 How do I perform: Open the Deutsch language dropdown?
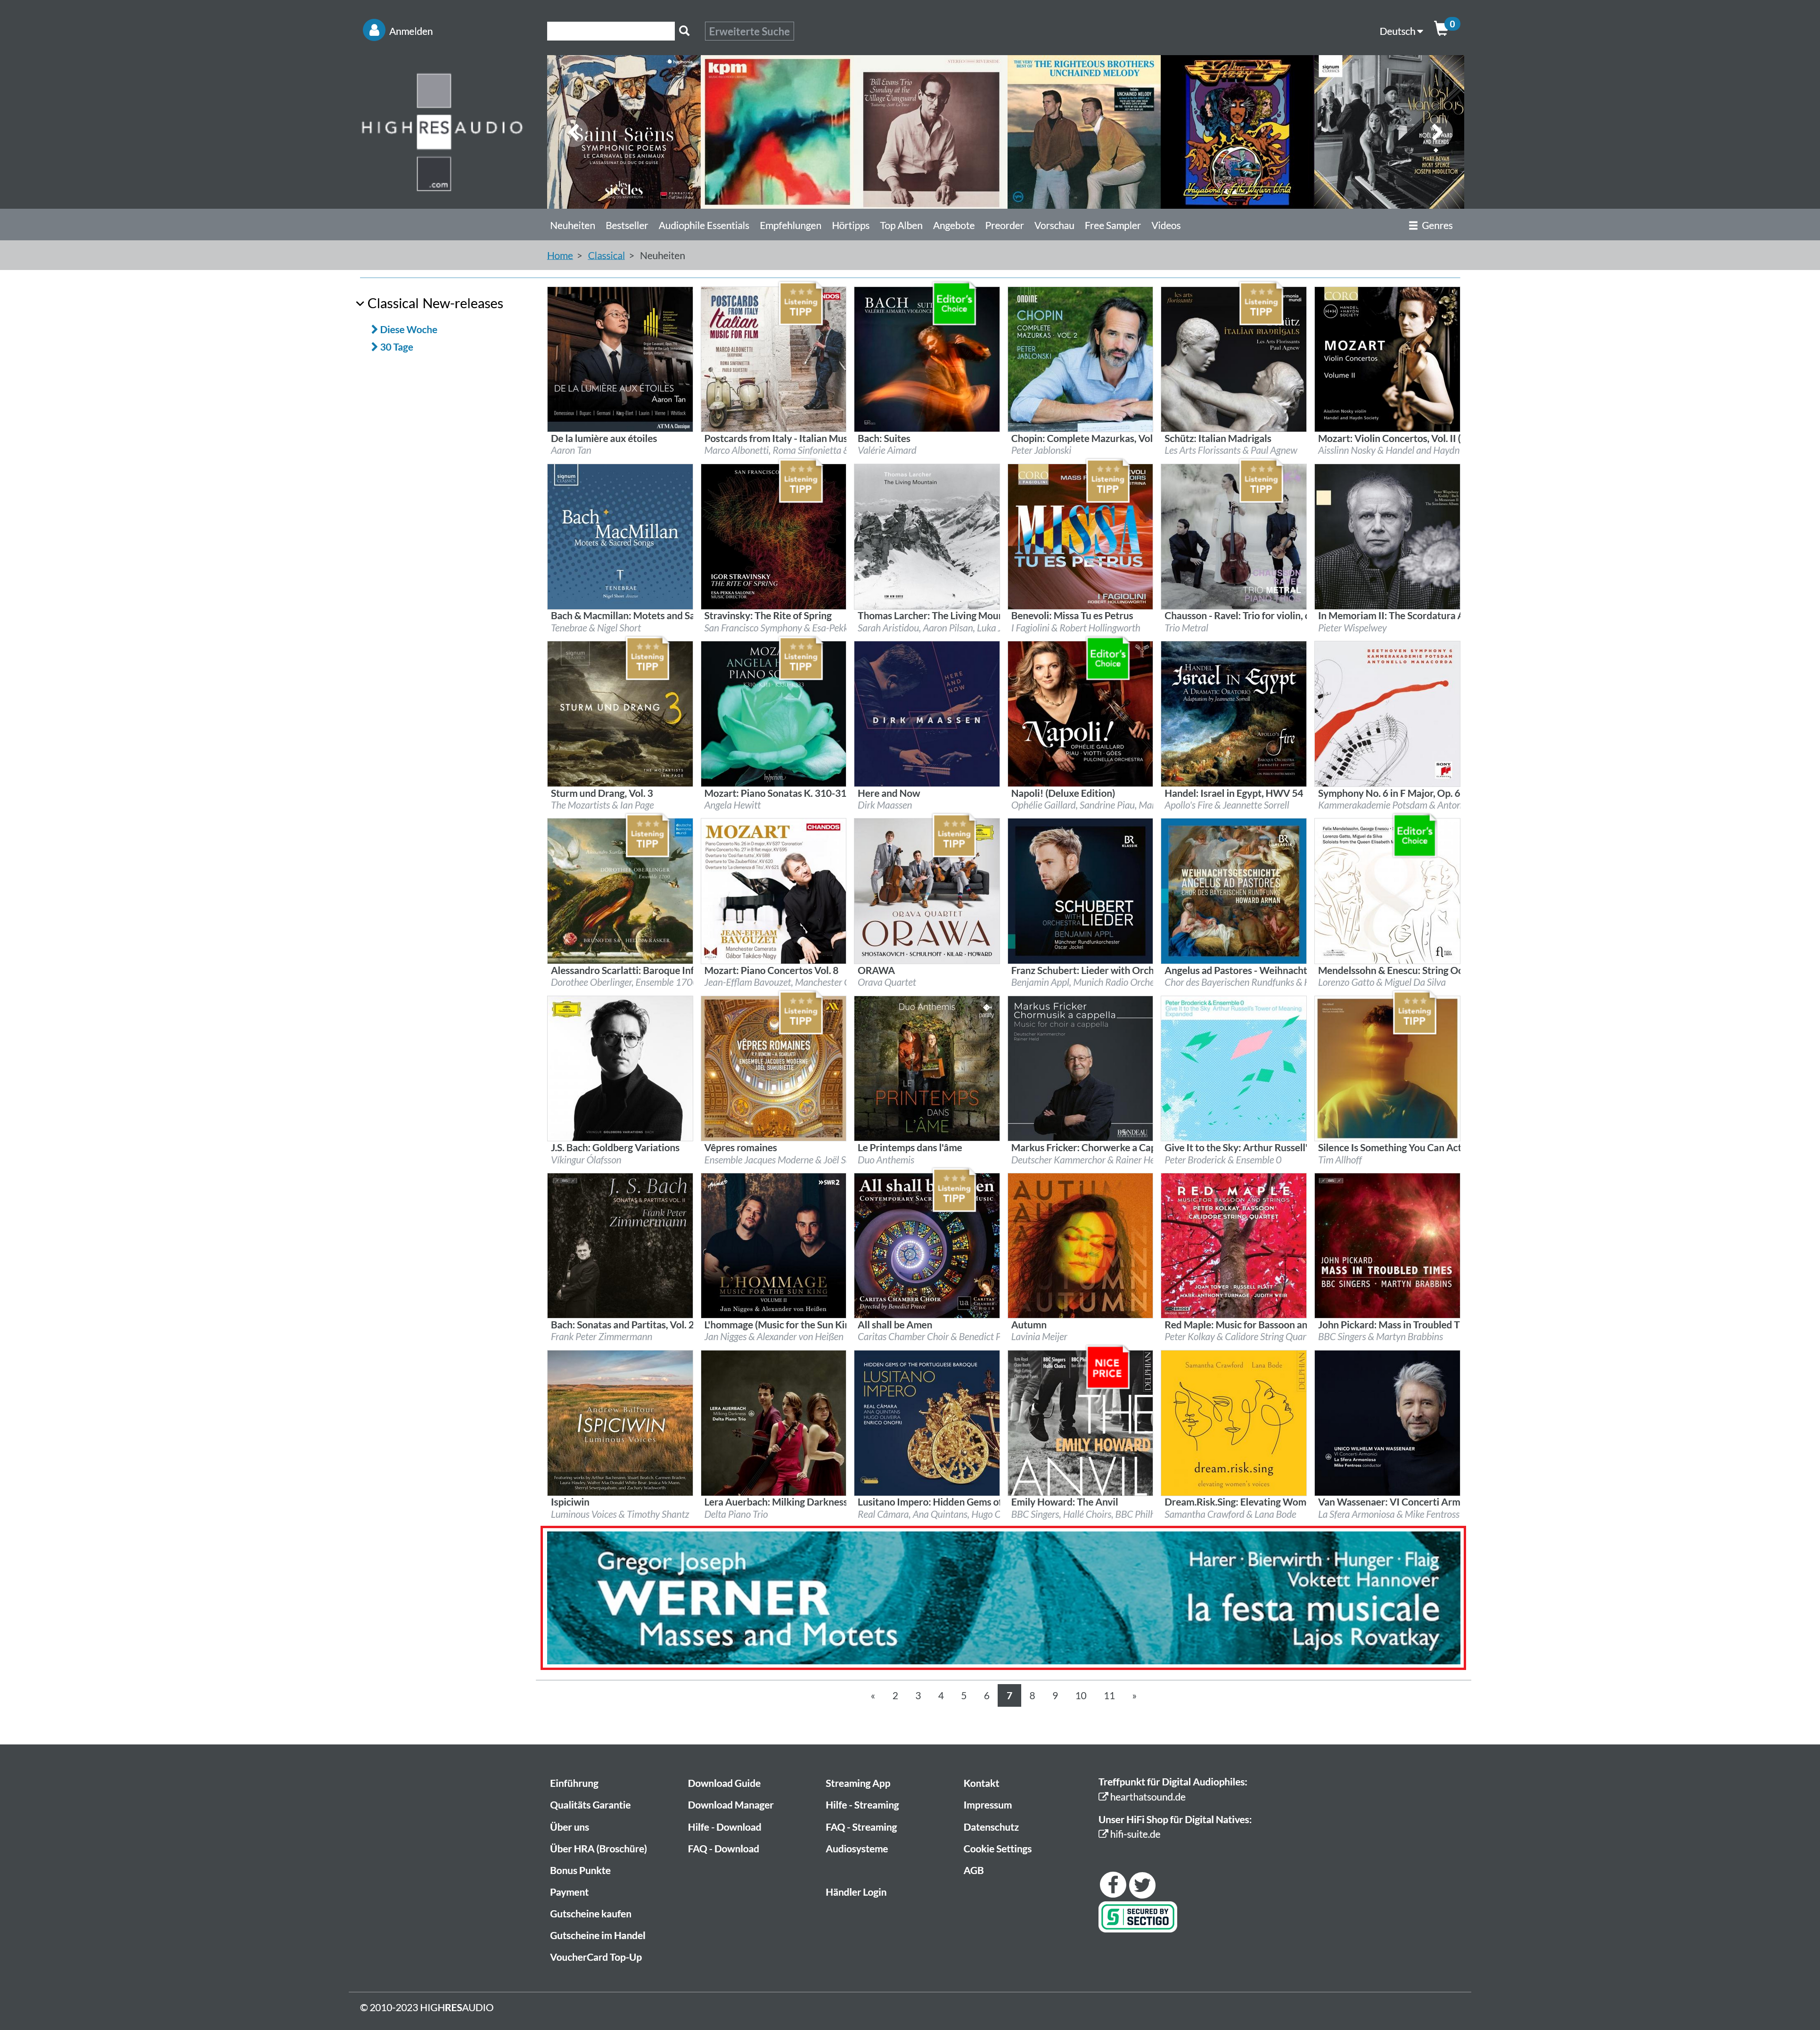click(x=1400, y=31)
